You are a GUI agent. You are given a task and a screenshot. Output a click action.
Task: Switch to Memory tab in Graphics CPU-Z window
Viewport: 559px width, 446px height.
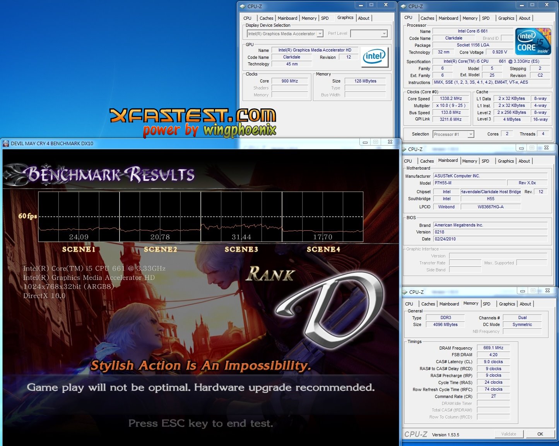tap(309, 18)
